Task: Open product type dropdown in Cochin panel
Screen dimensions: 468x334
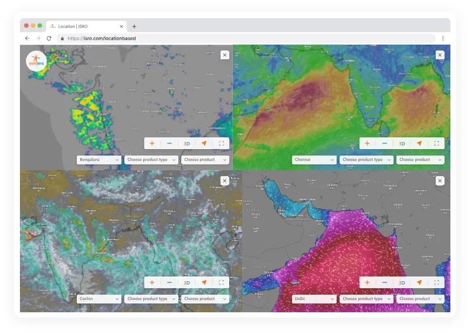Action: pos(151,299)
